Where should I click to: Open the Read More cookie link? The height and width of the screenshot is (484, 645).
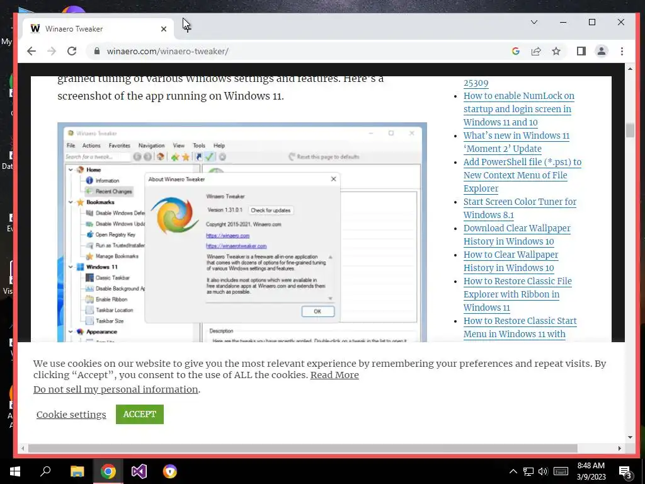point(334,375)
